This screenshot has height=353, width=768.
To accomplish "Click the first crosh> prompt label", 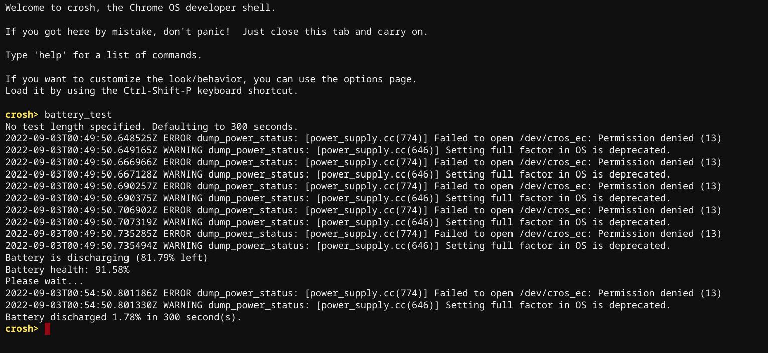I will [x=22, y=115].
